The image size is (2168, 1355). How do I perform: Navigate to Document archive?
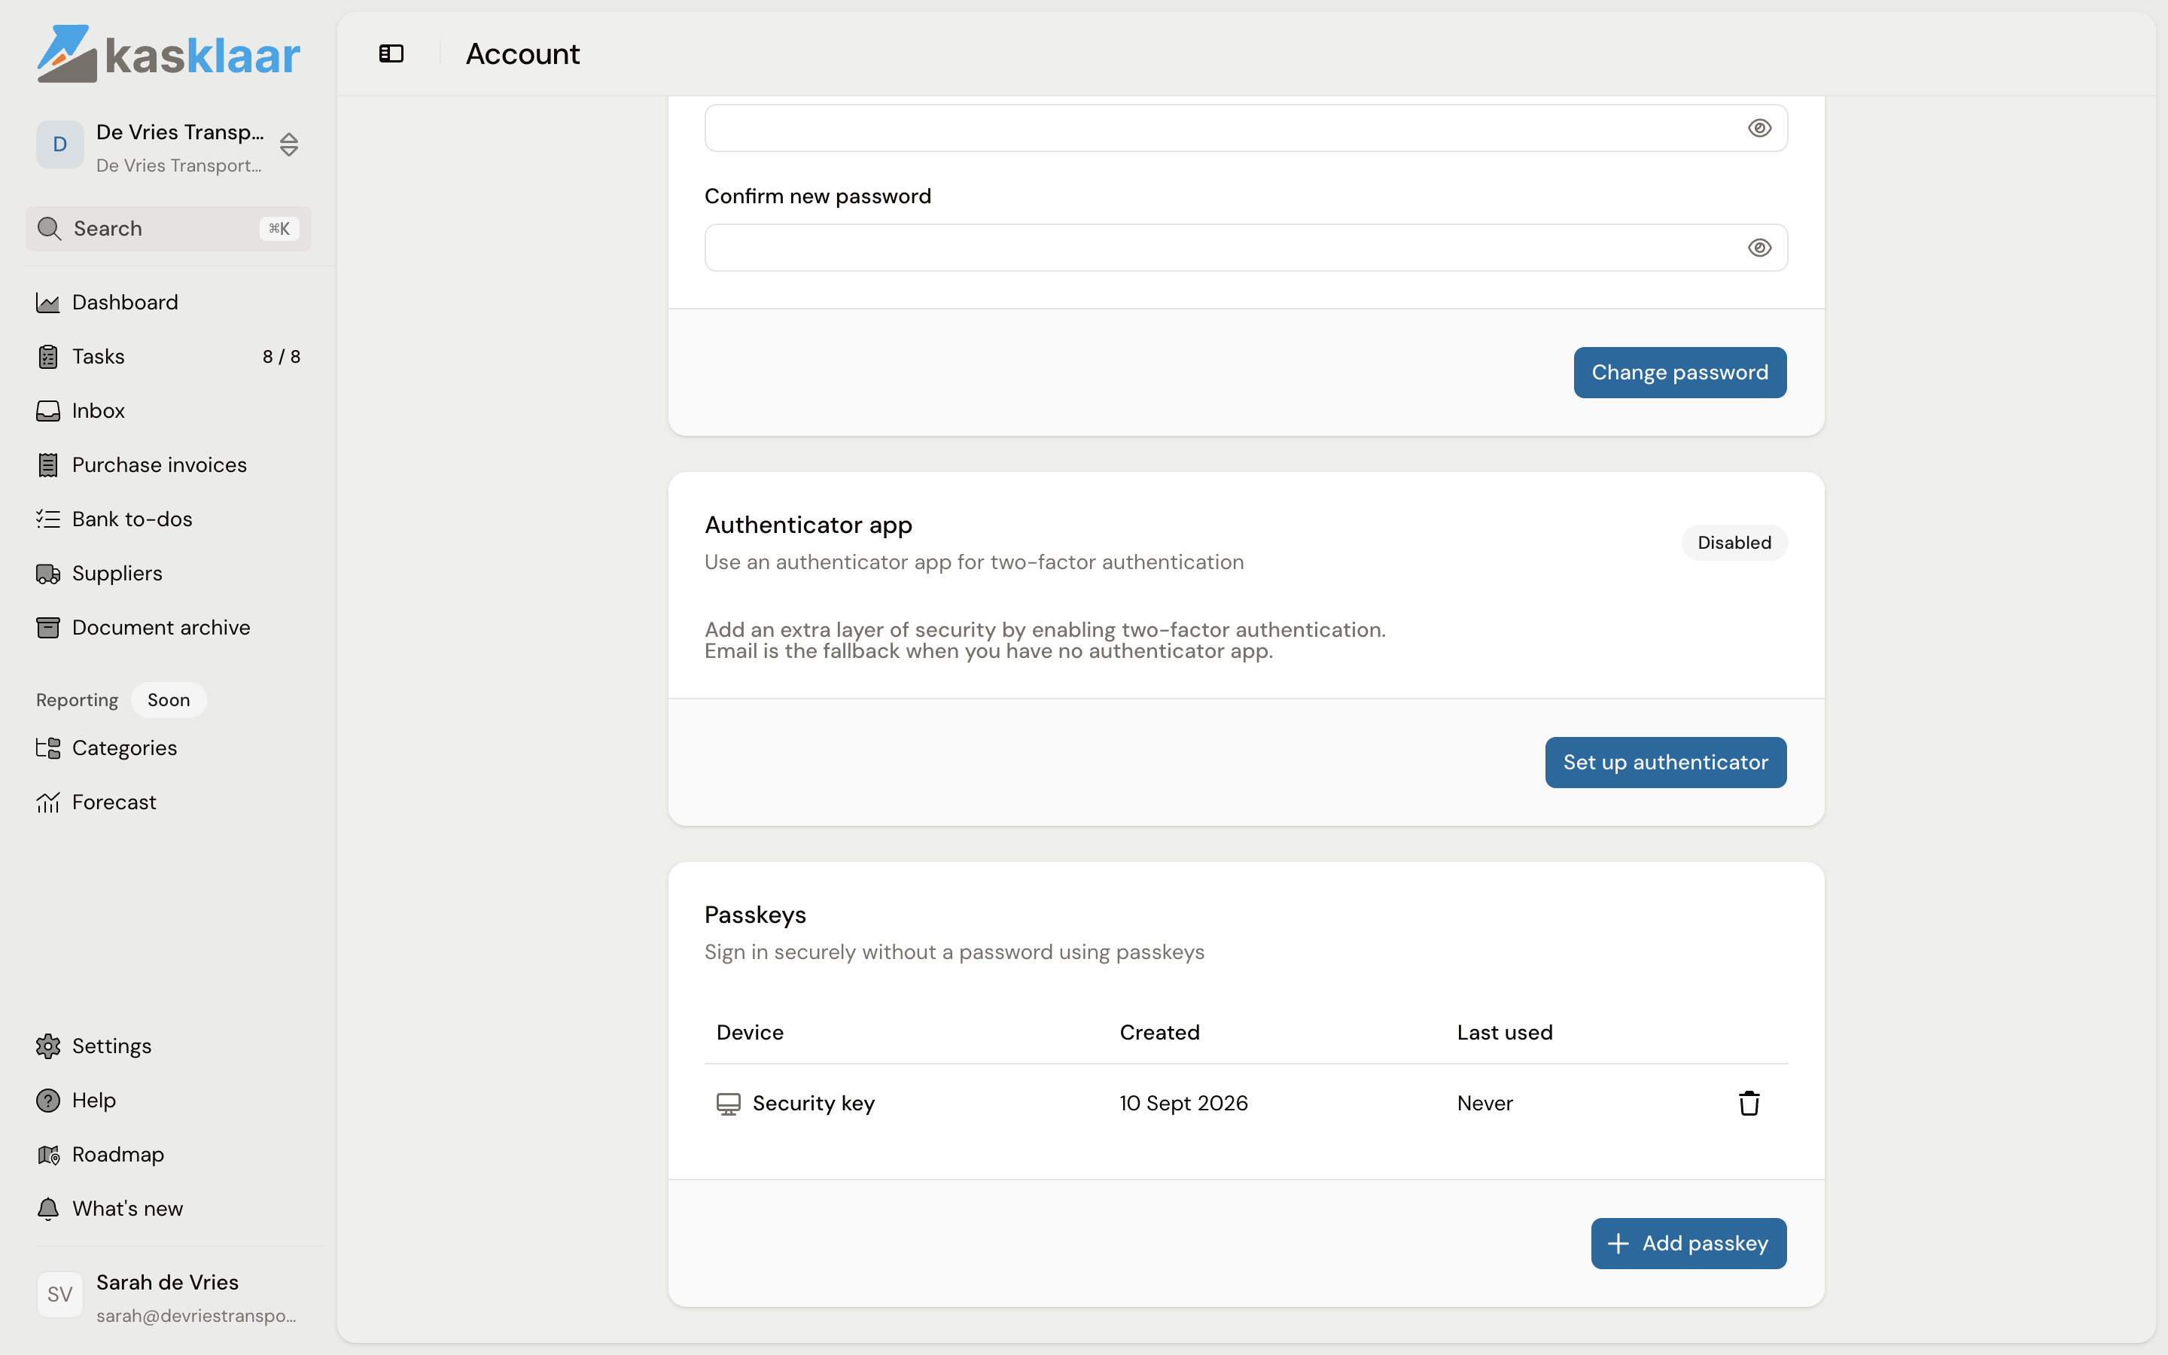tap(169, 627)
